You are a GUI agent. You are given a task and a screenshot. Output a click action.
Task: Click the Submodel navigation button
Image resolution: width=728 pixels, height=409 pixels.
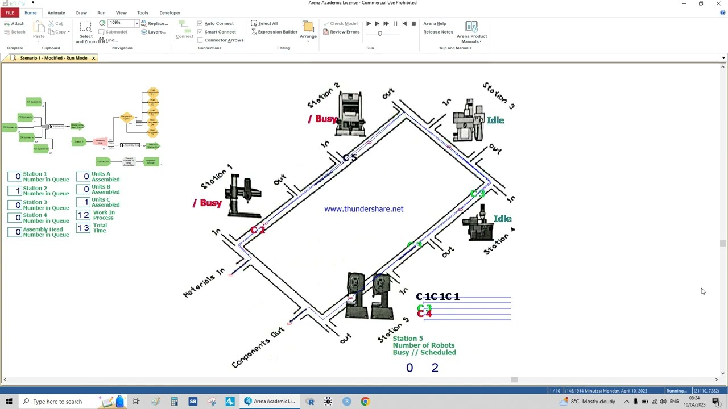click(113, 32)
